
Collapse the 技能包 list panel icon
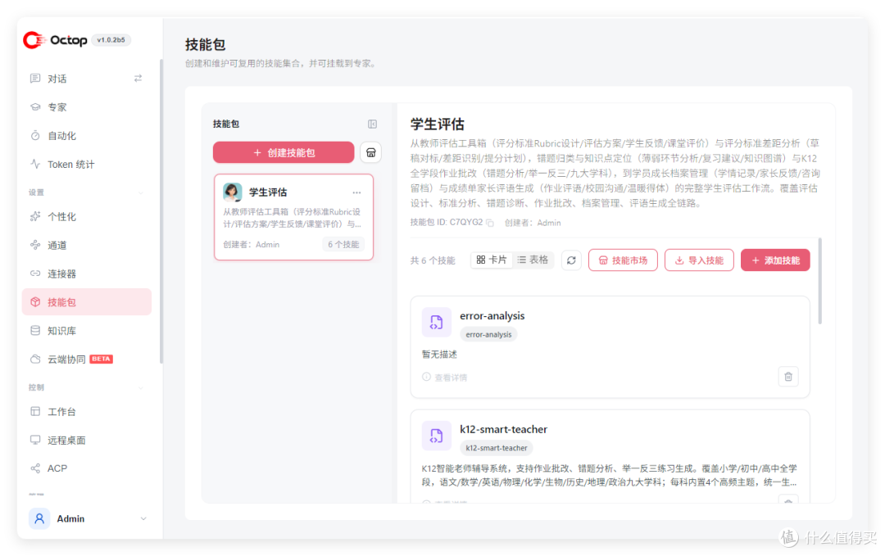[373, 124]
